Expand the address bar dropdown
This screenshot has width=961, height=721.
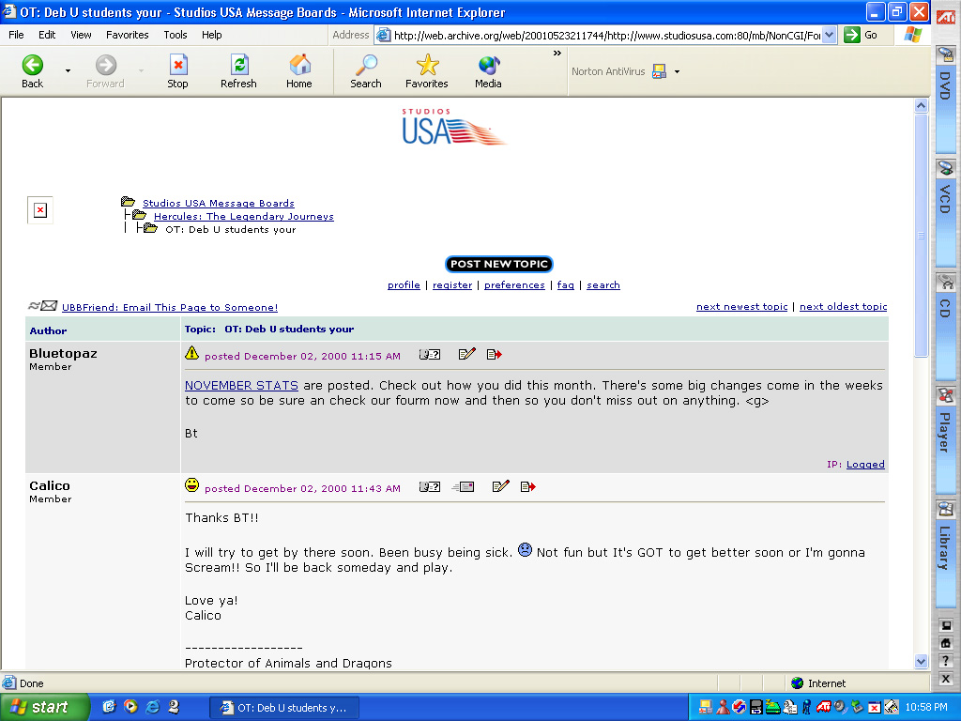coord(829,35)
